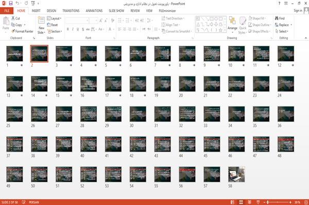Toggle Italic text formatting
Image resolution: width=309 pixels, height=205 pixels.
[73, 29]
